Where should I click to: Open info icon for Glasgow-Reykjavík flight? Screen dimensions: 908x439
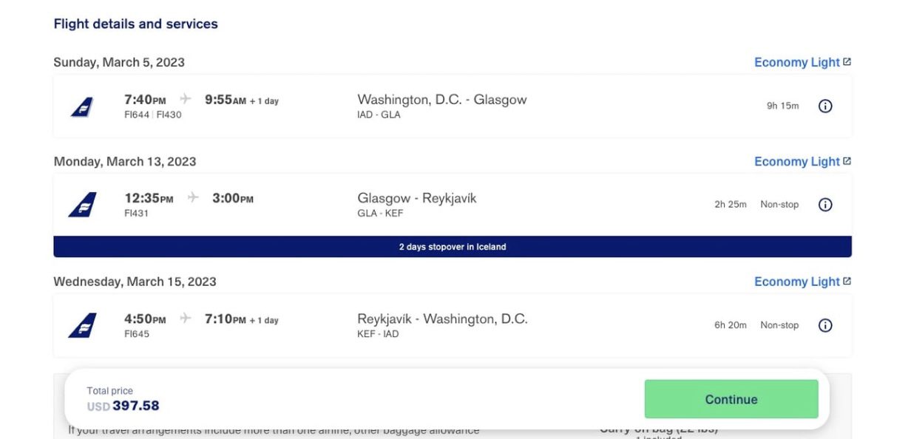click(x=825, y=205)
